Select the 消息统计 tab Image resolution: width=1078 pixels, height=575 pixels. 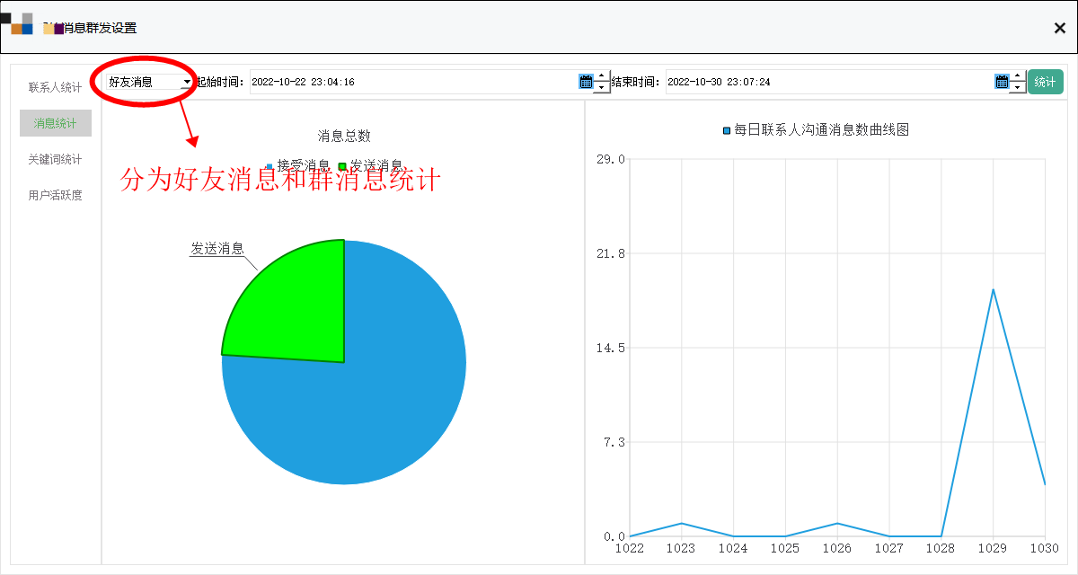click(x=55, y=123)
